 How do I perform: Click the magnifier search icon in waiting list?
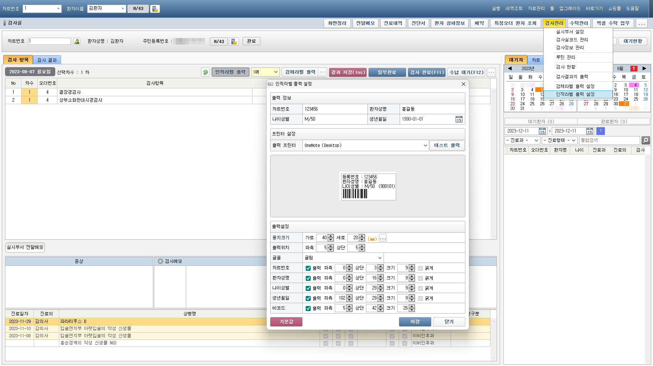click(645, 140)
